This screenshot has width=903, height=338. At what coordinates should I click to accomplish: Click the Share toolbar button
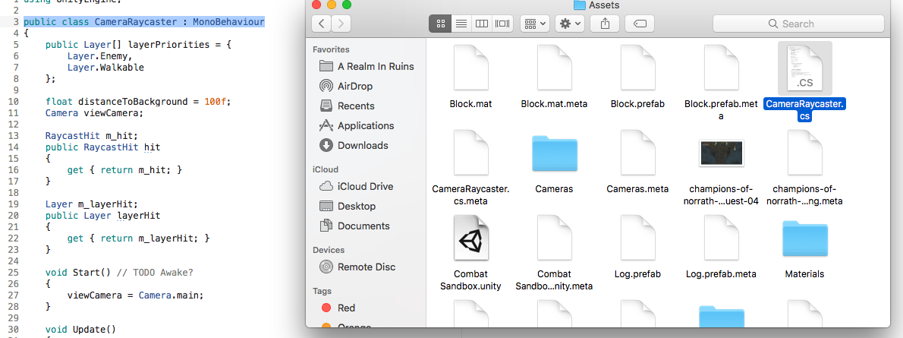pyautogui.click(x=605, y=24)
